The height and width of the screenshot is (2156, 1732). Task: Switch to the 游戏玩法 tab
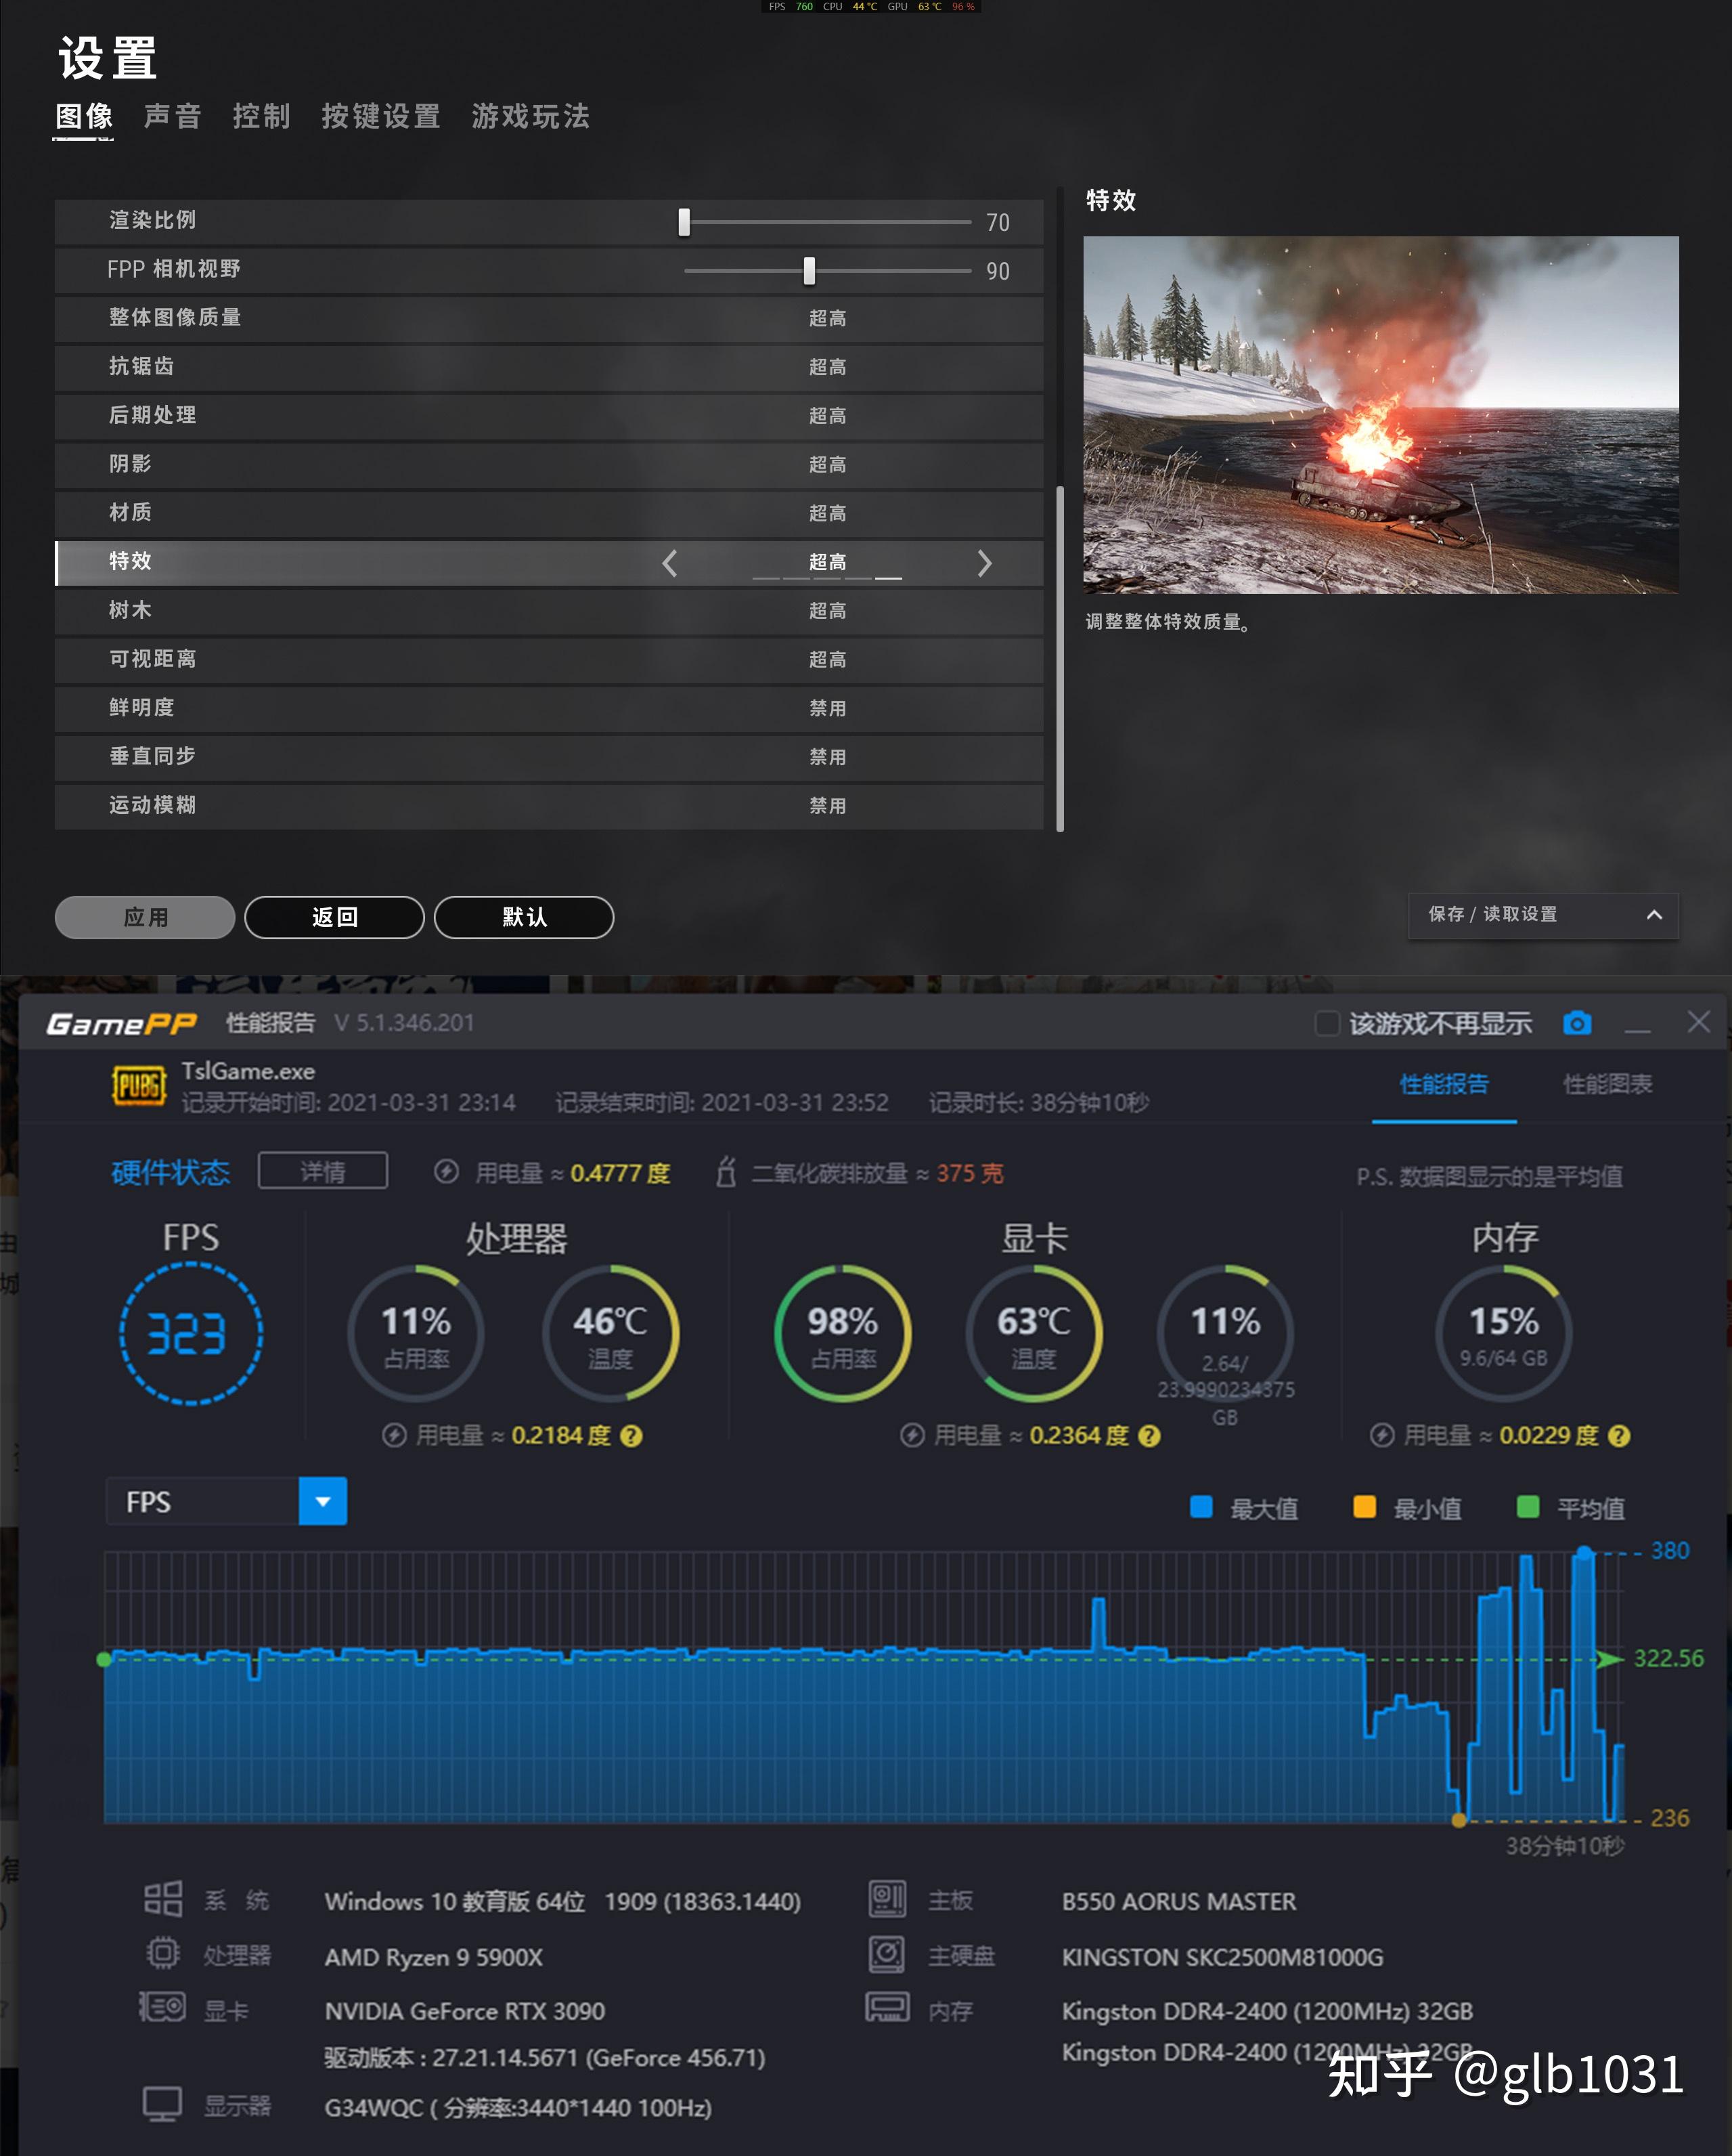(x=531, y=116)
